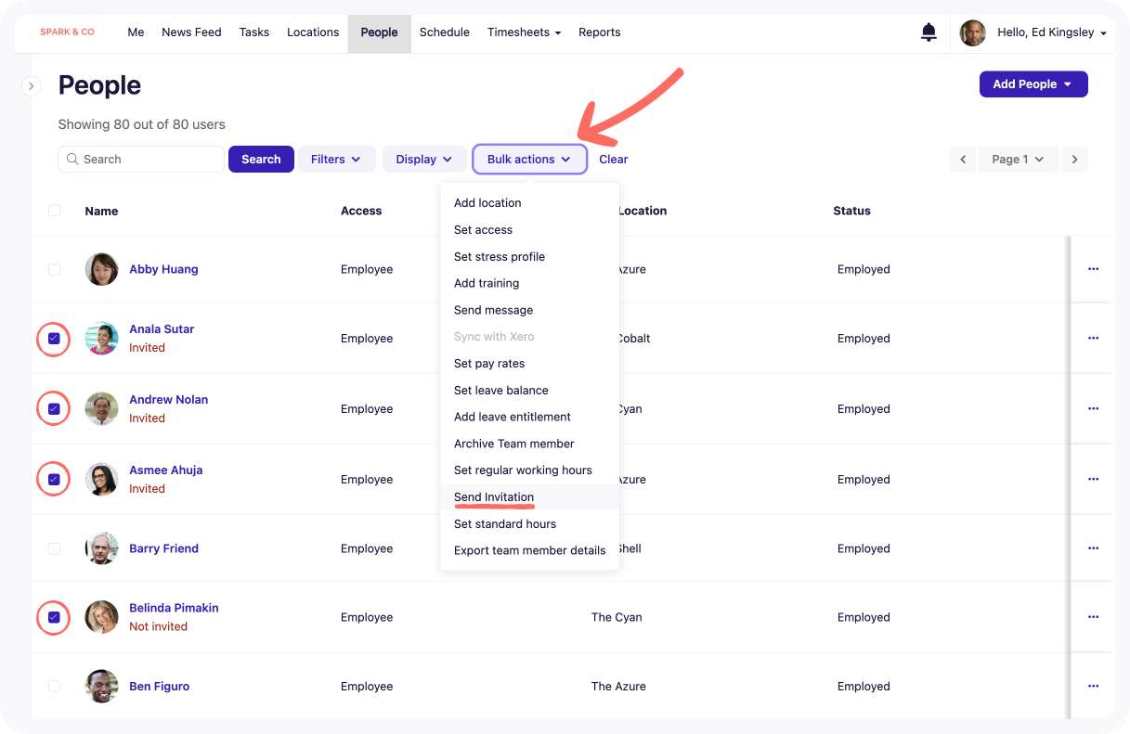The width and height of the screenshot is (1130, 734).
Task: Open more options for Ben Figuro
Action: 1093,687
